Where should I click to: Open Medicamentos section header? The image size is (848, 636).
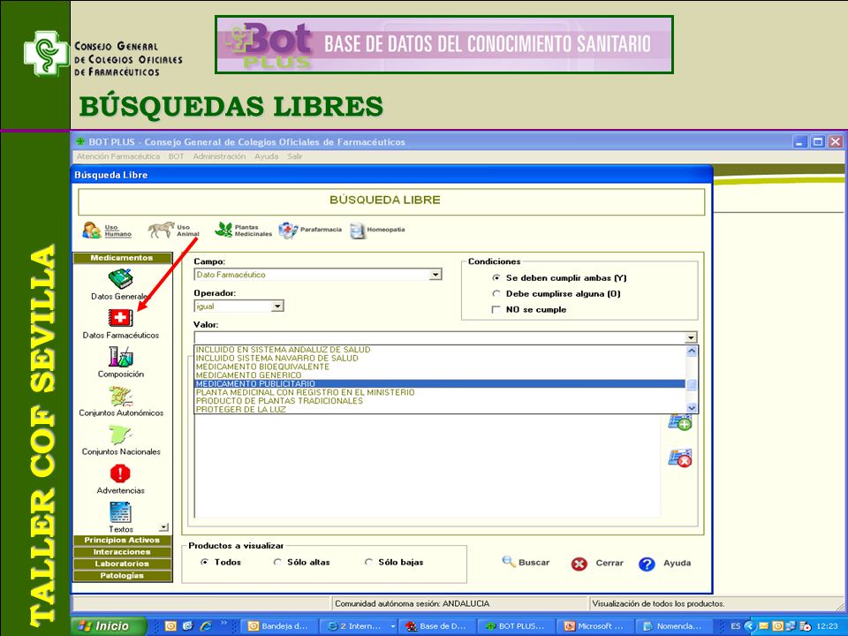point(122,258)
